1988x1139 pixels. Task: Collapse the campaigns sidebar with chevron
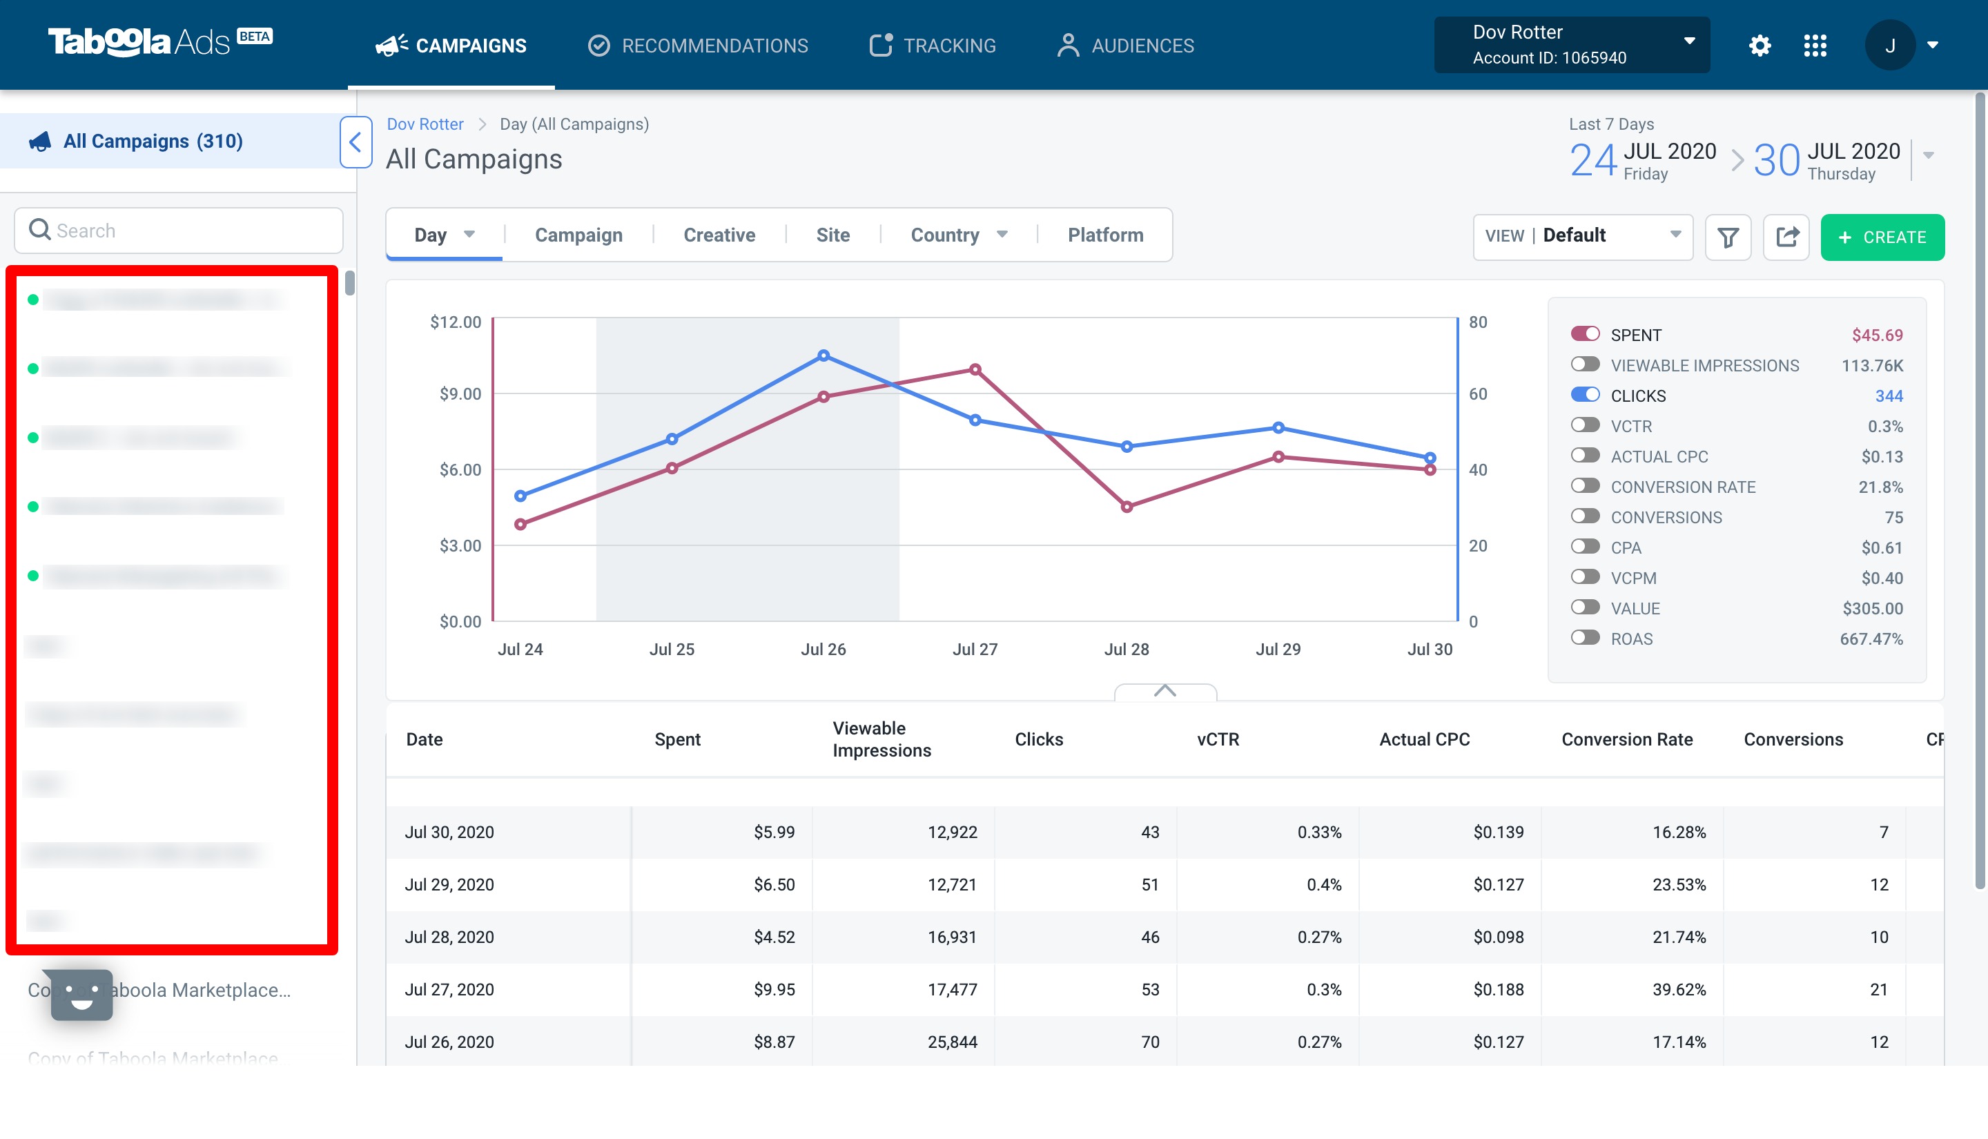[355, 142]
